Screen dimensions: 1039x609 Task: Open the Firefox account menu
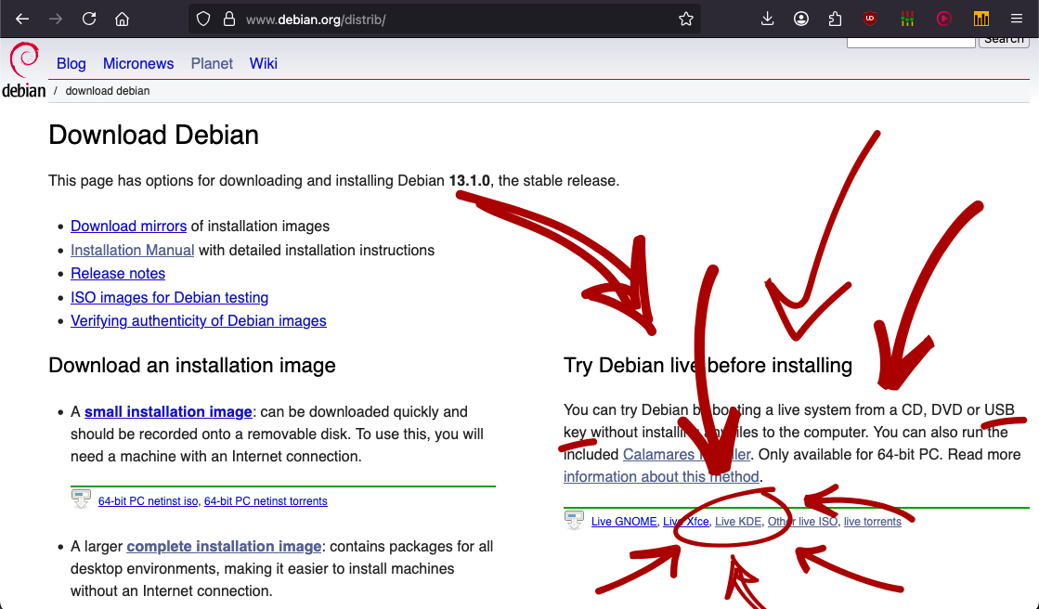click(801, 19)
